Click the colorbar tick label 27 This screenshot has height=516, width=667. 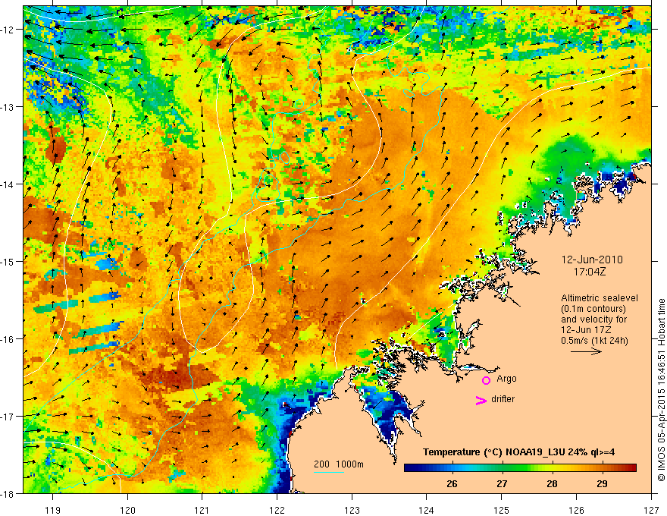click(x=502, y=484)
